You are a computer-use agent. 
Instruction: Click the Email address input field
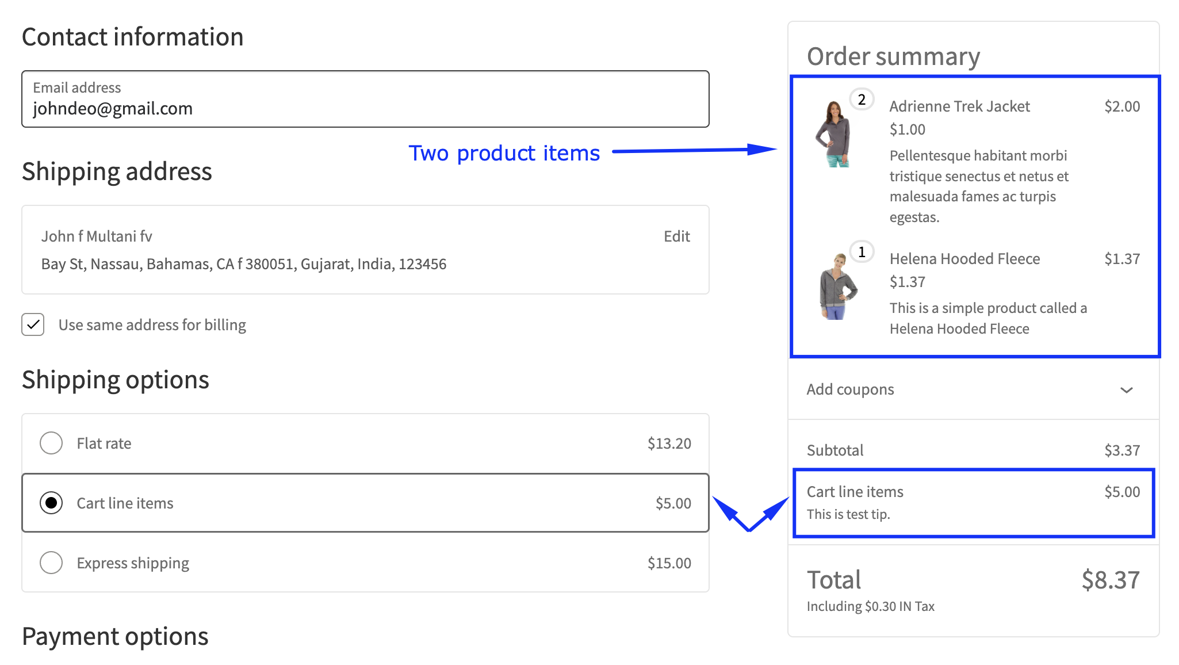(365, 108)
